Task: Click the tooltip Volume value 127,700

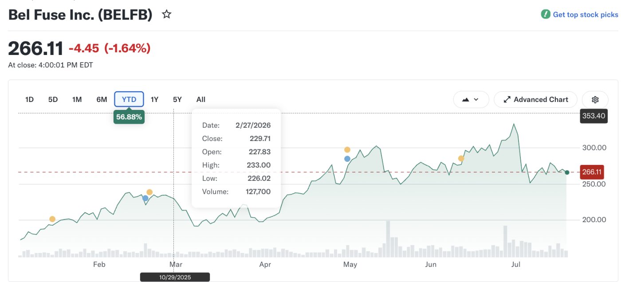Action: (x=258, y=192)
